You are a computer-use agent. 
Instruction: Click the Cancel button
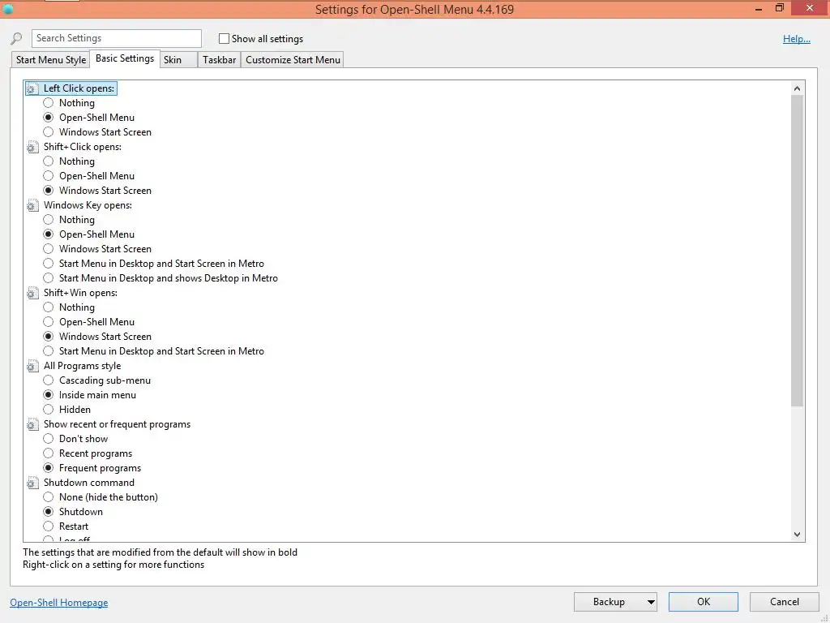pos(784,602)
